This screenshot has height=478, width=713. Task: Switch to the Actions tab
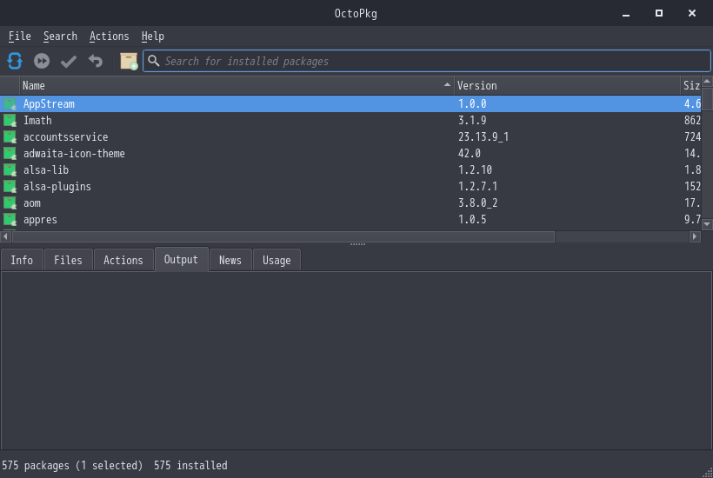(x=123, y=261)
